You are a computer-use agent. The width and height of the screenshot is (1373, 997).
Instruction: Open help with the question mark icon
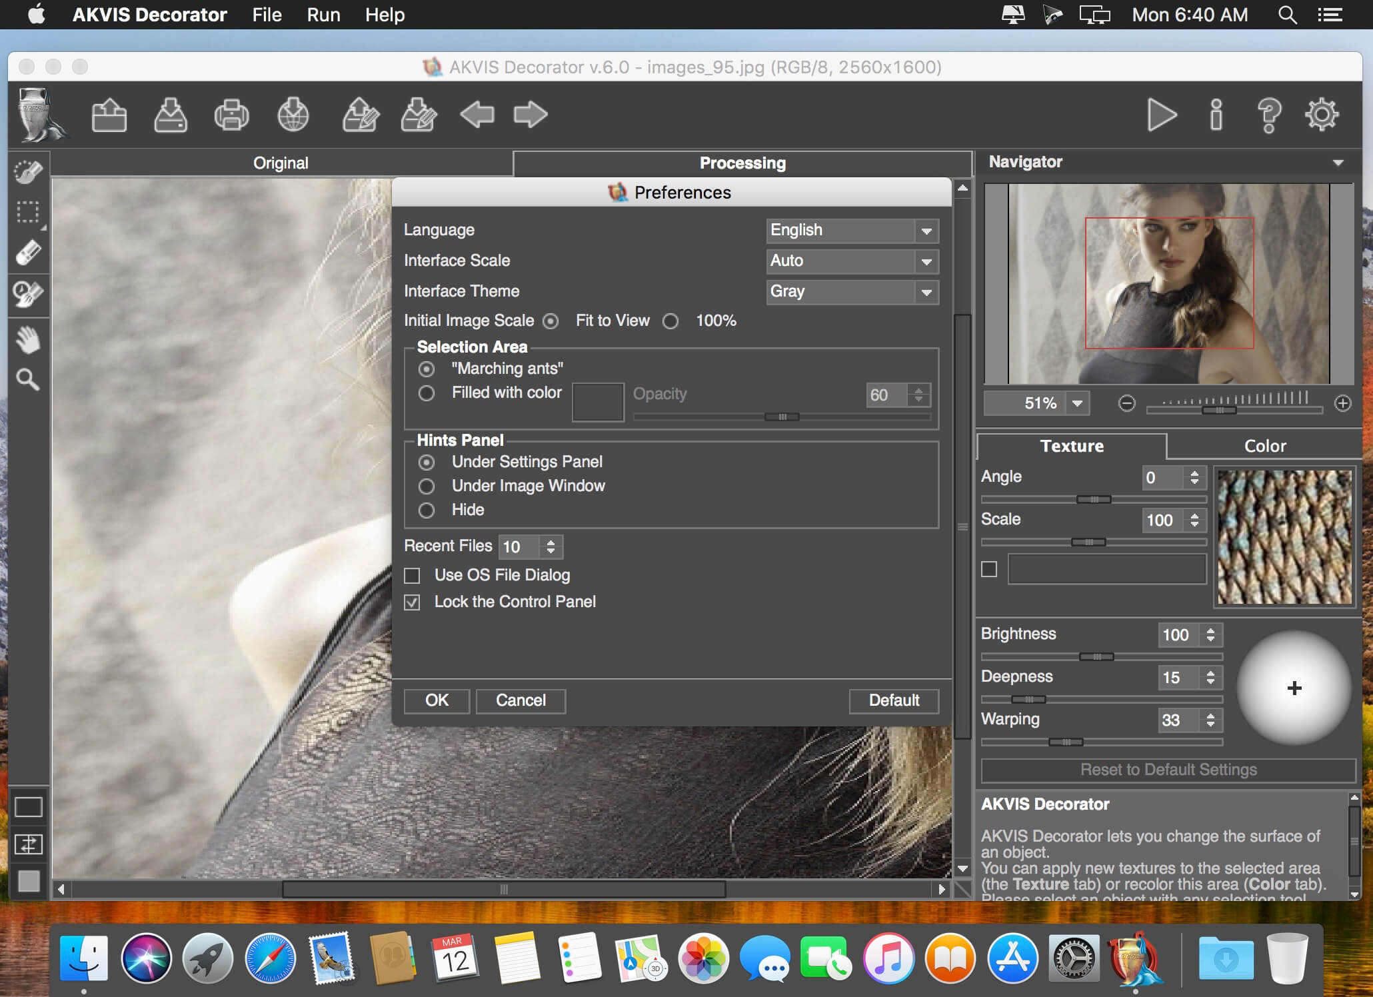click(1269, 115)
